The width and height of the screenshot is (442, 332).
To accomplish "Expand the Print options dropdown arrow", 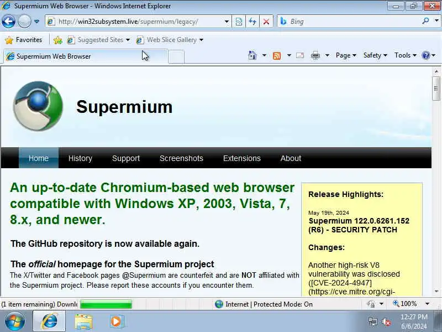I will (x=327, y=55).
